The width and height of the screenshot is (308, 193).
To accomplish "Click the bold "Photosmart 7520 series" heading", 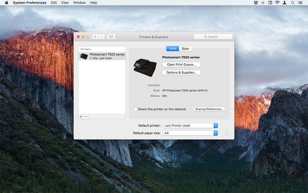I will tap(181, 57).
